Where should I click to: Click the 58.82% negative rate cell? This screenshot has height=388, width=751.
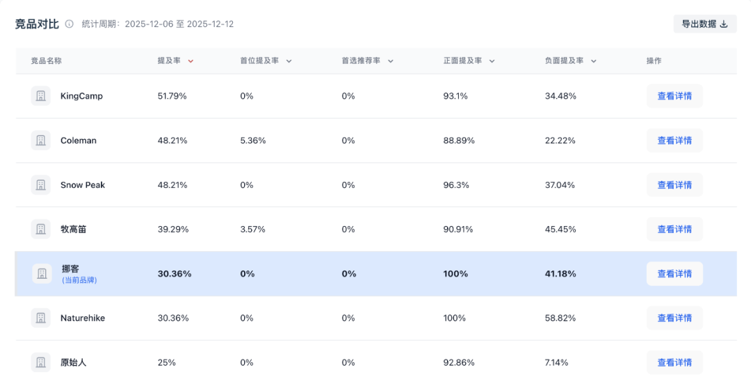[x=560, y=318]
